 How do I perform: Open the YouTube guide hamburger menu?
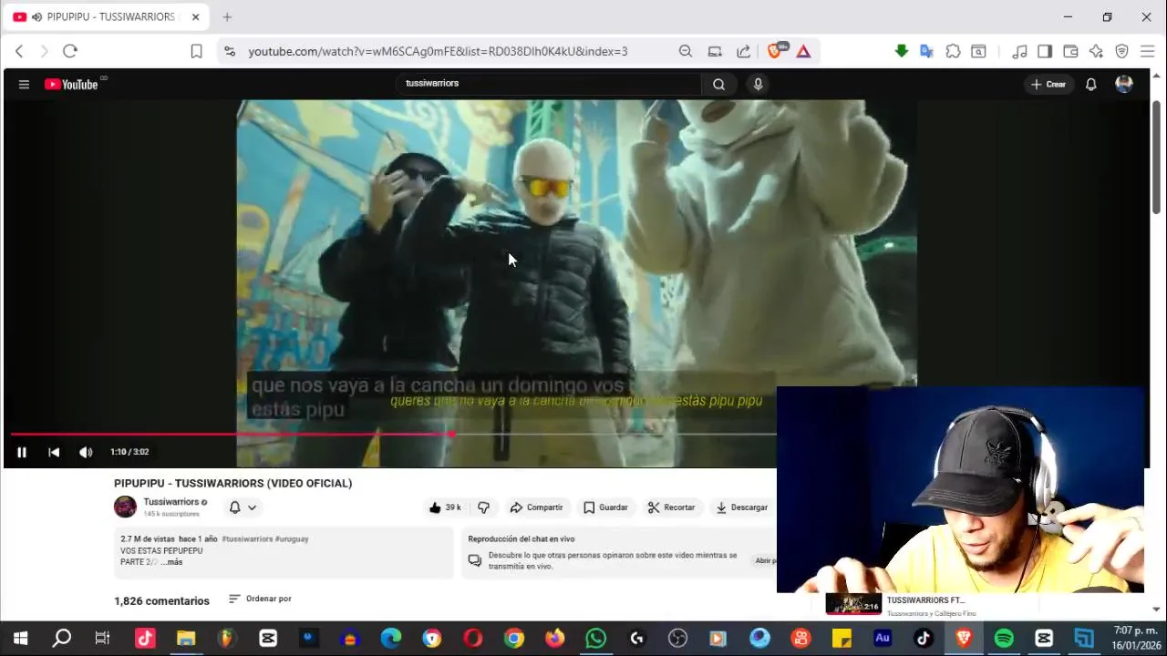click(x=24, y=85)
